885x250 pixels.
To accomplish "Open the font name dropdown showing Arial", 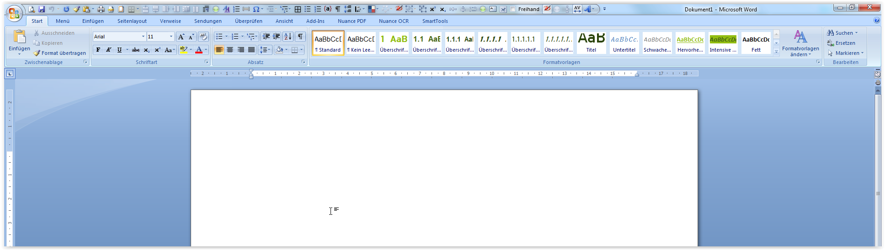I will 143,37.
